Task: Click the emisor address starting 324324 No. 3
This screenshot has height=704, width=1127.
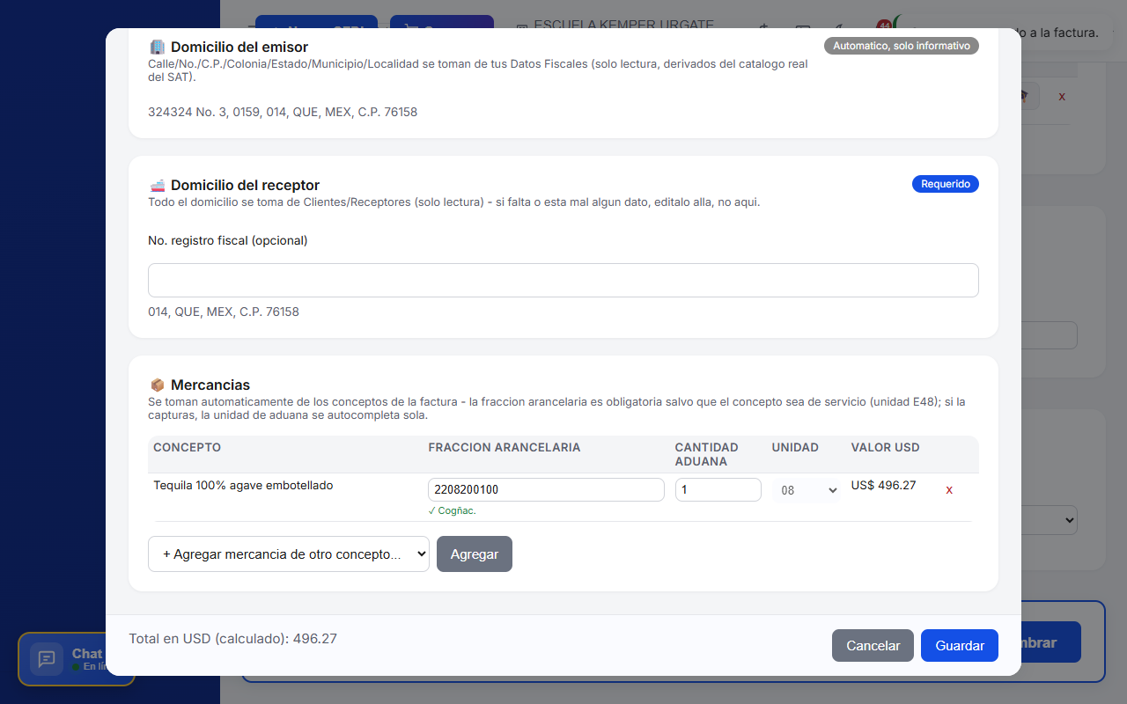Action: pyautogui.click(x=283, y=113)
